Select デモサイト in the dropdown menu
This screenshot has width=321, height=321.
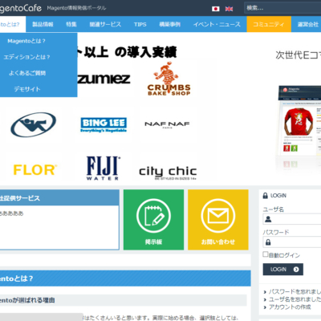click(26, 89)
